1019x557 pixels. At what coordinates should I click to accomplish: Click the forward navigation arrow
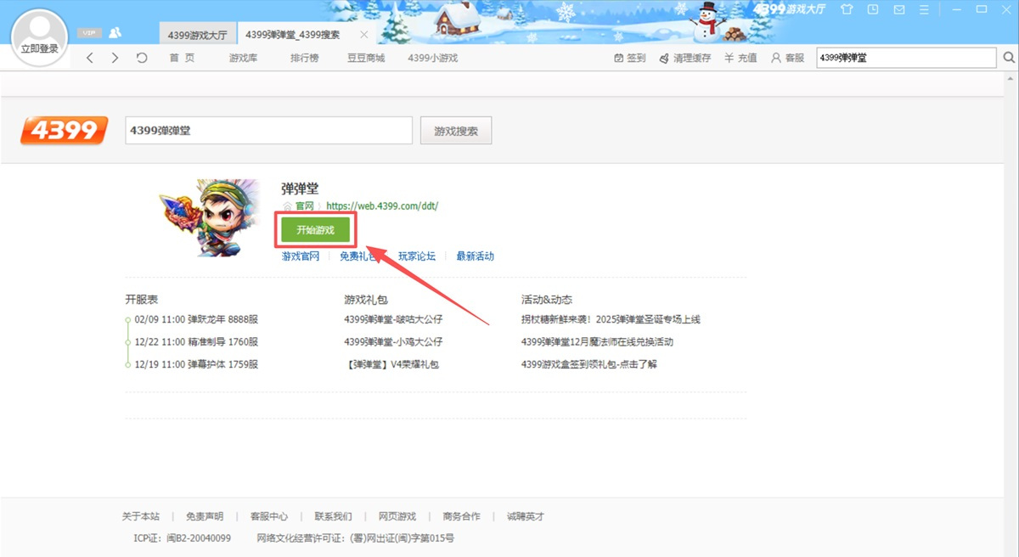(115, 58)
